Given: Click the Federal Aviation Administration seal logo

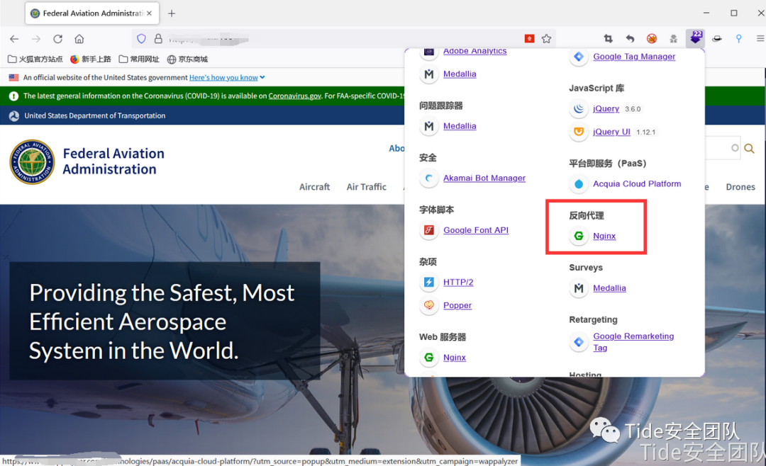Looking at the screenshot, I should (32, 162).
